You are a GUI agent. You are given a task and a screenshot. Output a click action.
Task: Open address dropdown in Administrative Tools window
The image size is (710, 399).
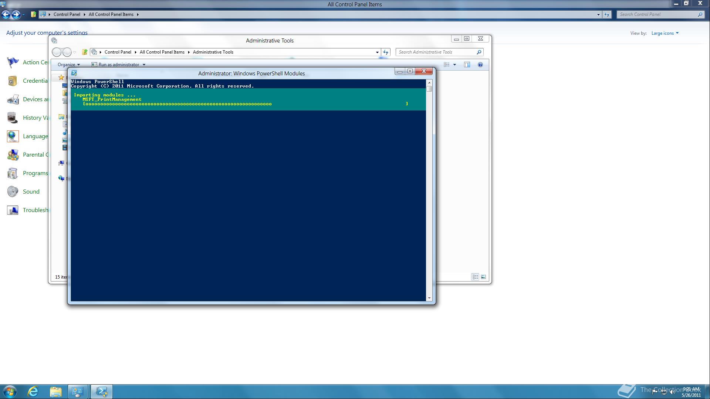pyautogui.click(x=377, y=52)
